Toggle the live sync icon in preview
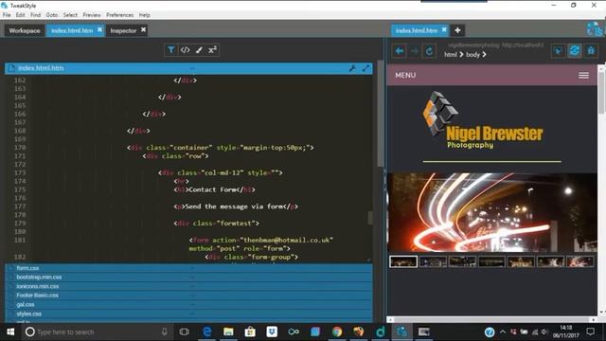Viewport: 606px width, 341px height. click(x=575, y=51)
